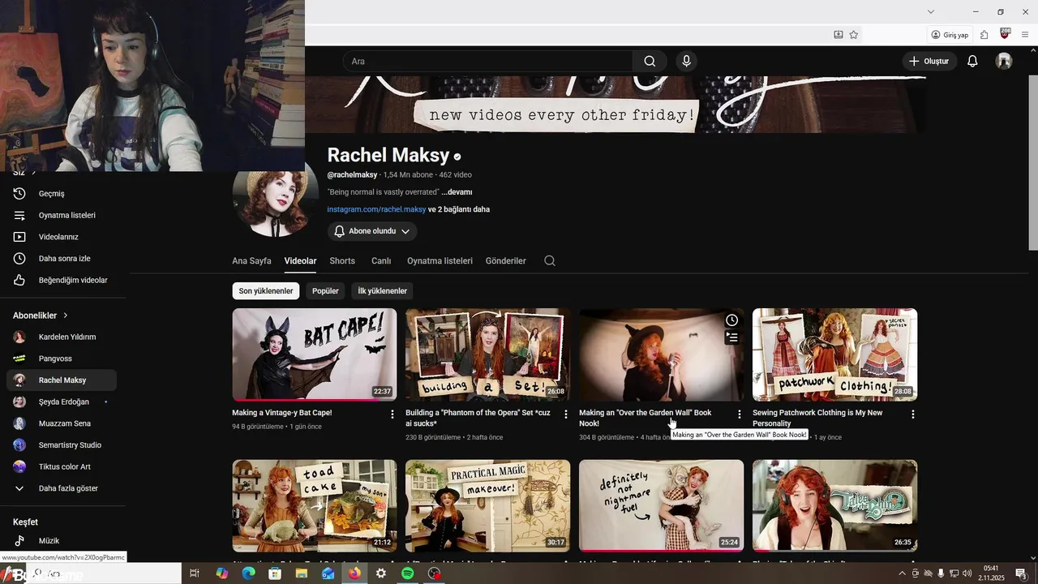
Task: Expand the Abone olundu subscription dropdown
Action: 372,231
